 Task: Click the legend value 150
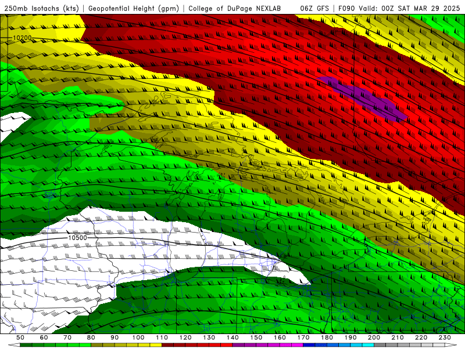pyautogui.click(x=256, y=338)
